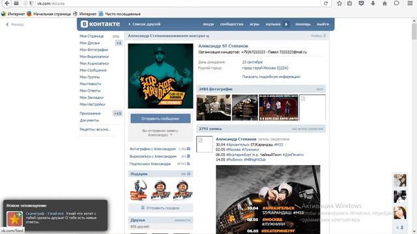
Task: Go to the browser home page icon
Action: [x=384, y=3]
